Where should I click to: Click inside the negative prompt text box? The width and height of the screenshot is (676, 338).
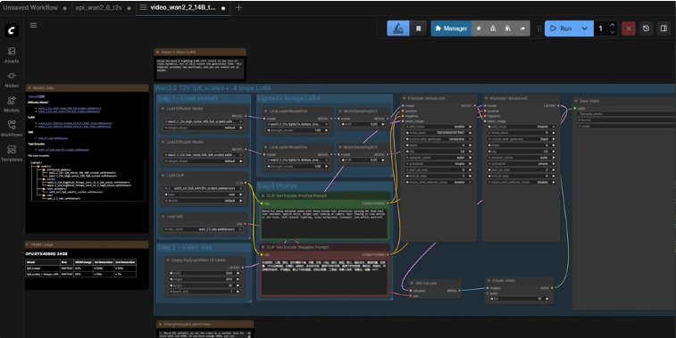click(x=324, y=276)
